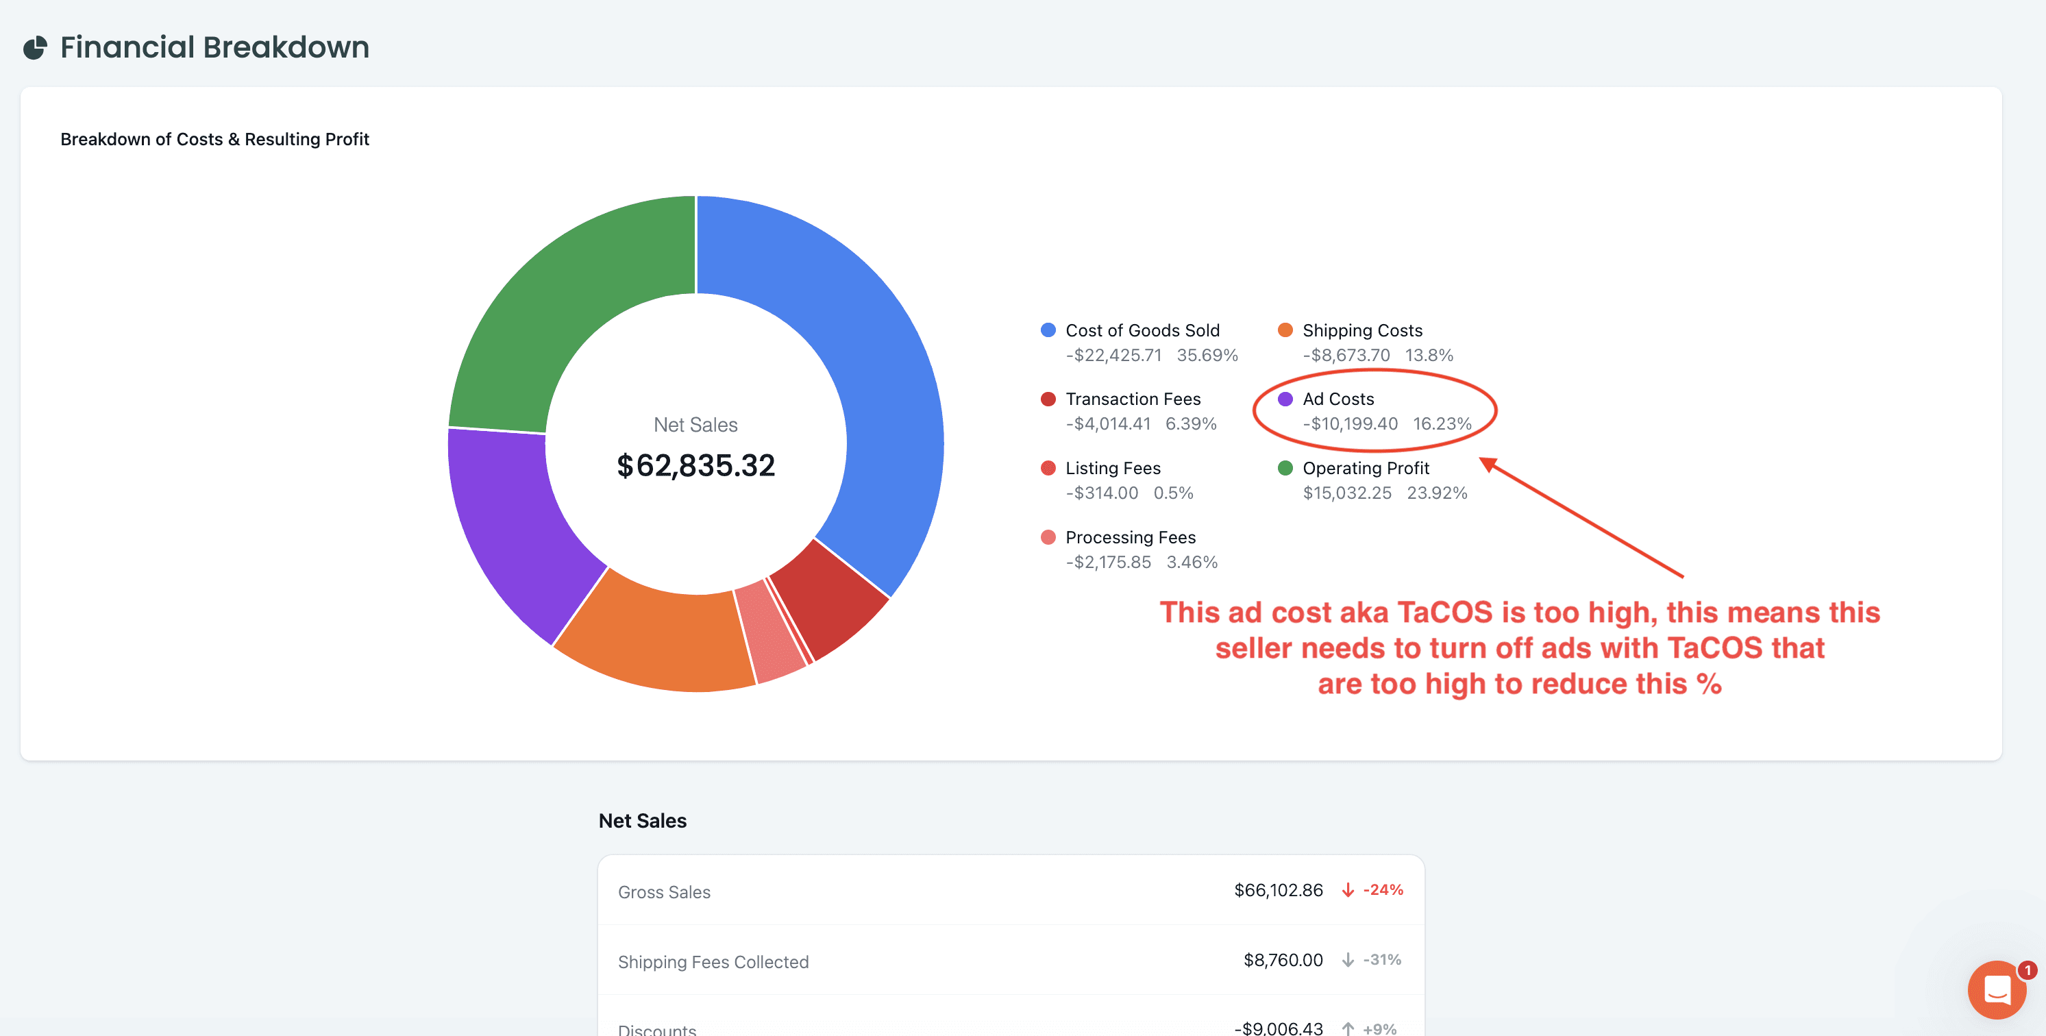Click the 3.46% processing fees percentage

(1192, 562)
